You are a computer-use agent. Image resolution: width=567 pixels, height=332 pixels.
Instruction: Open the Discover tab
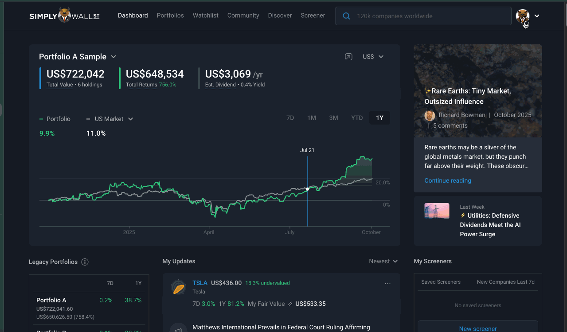(280, 16)
